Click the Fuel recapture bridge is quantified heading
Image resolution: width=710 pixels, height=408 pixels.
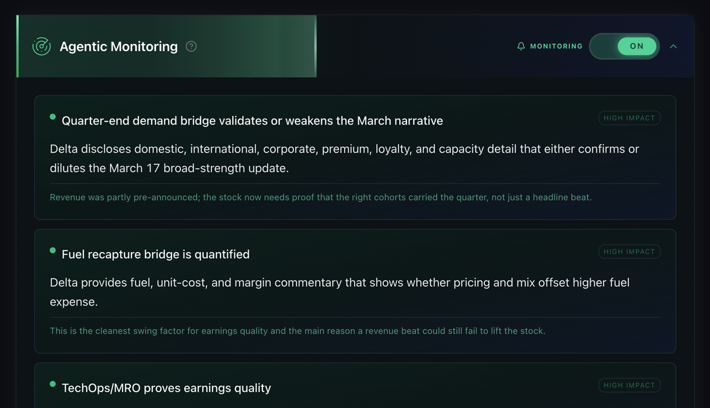point(156,254)
